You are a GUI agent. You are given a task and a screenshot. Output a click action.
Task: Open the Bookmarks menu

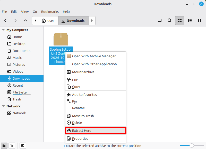(50, 12)
